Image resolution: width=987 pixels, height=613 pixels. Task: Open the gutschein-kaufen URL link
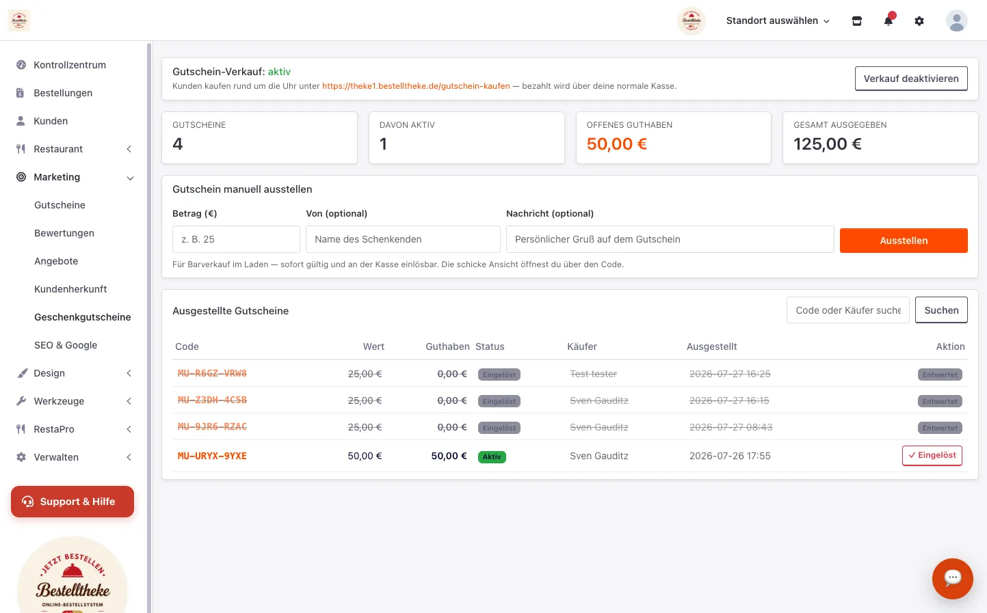click(416, 86)
